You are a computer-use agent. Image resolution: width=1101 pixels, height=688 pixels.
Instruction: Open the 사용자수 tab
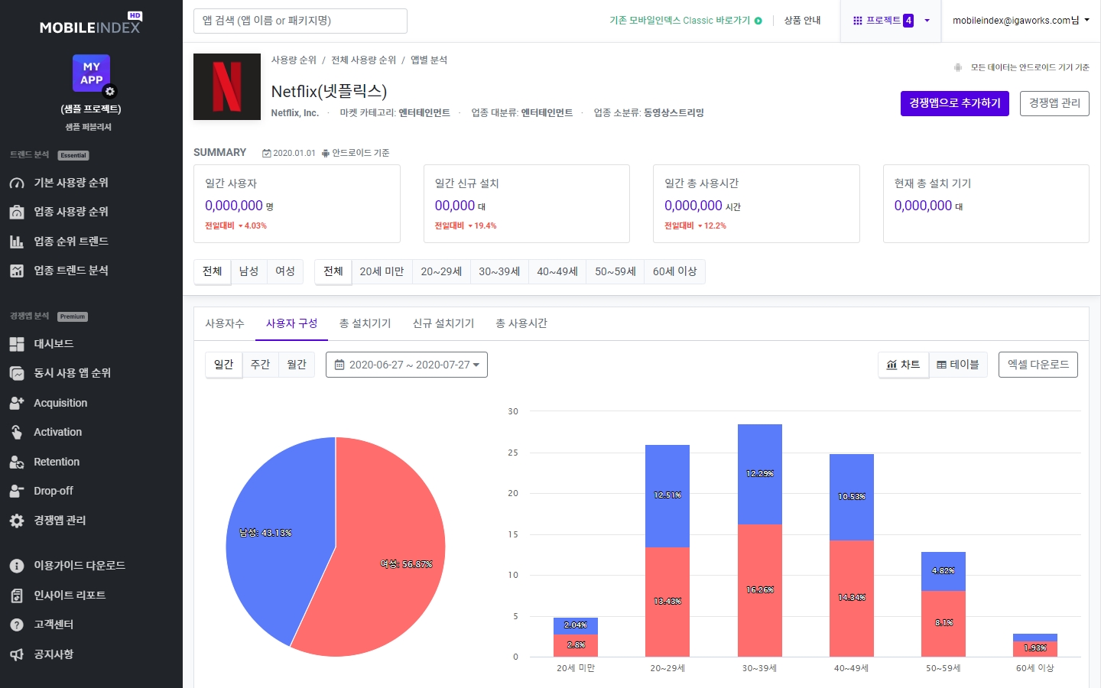tap(225, 323)
